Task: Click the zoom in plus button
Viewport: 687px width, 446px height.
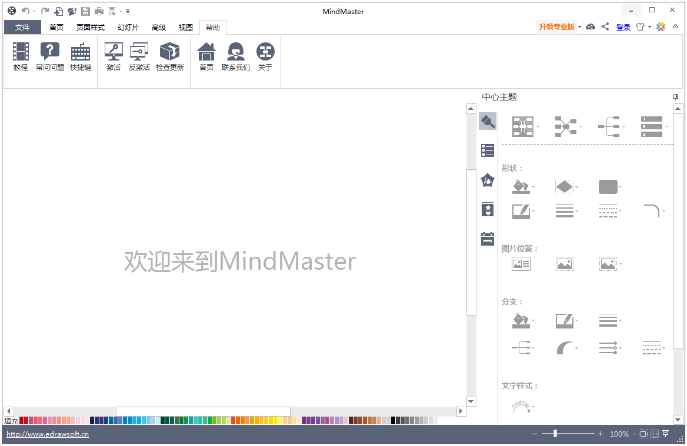Action: 601,434
